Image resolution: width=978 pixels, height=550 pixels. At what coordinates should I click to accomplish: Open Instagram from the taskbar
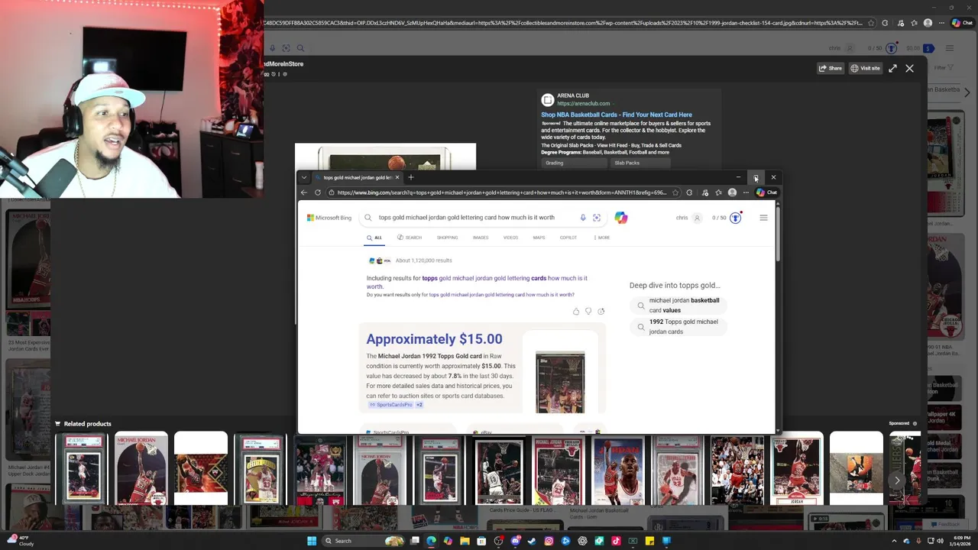point(549,541)
